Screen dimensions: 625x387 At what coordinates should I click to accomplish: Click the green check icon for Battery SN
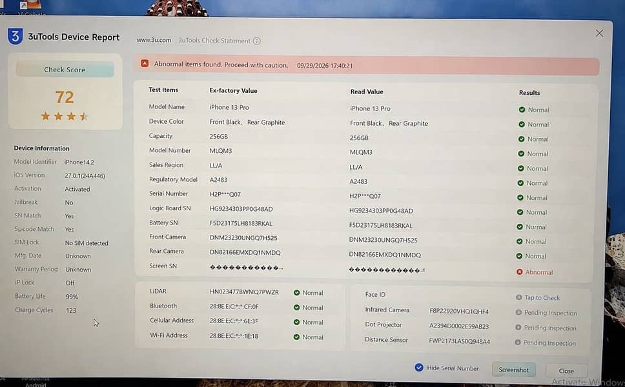[x=520, y=226]
